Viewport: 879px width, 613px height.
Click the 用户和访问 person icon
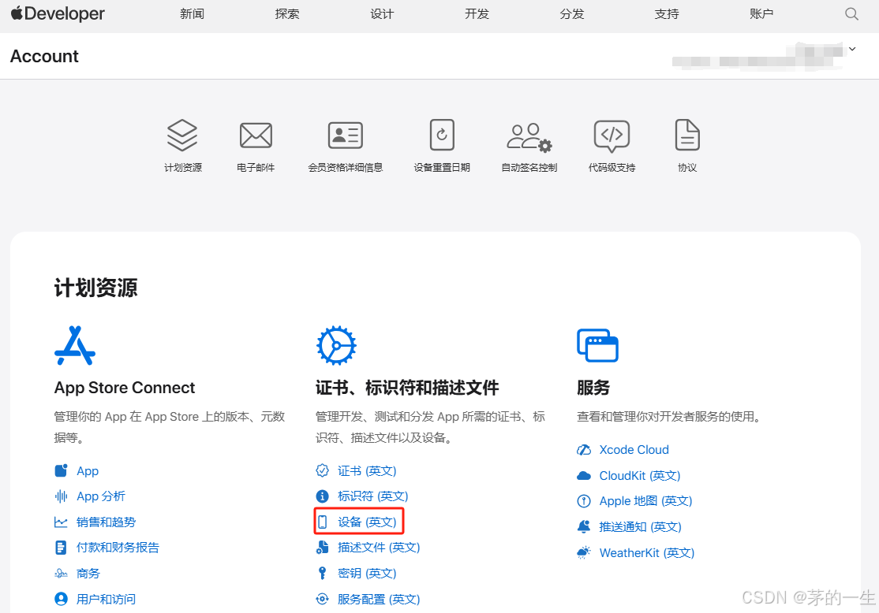click(61, 599)
